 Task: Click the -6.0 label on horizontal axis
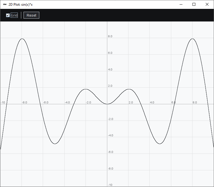(46, 103)
